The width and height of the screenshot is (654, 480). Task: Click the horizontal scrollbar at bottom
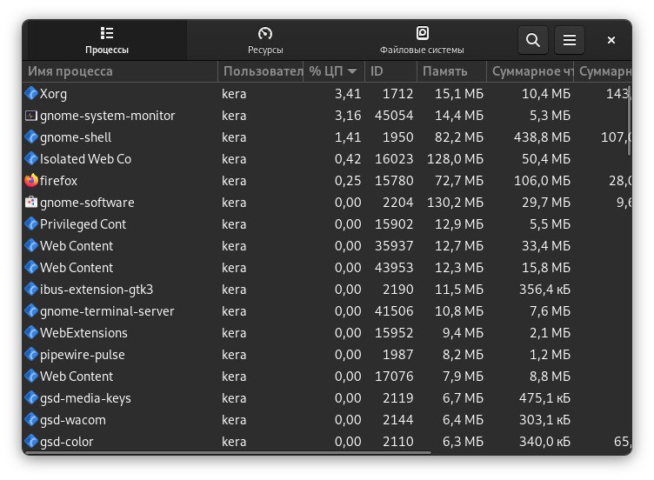226,451
